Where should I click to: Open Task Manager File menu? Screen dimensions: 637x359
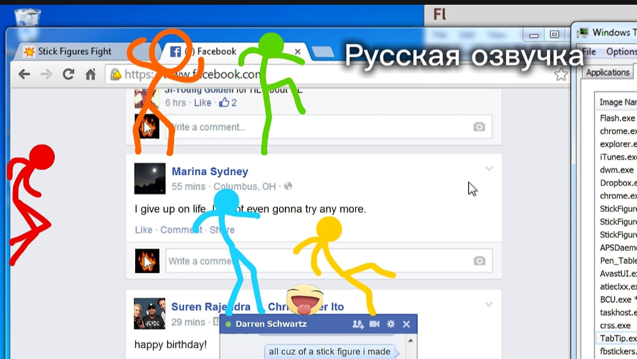589,51
